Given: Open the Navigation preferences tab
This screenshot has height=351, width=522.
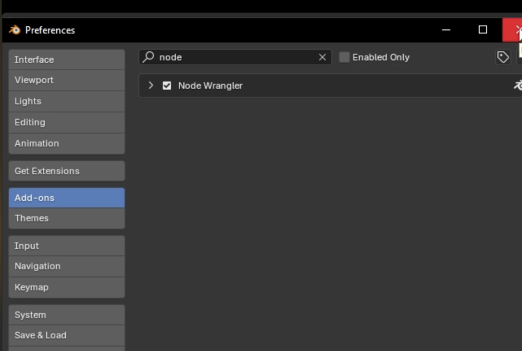Looking at the screenshot, I should [66, 266].
